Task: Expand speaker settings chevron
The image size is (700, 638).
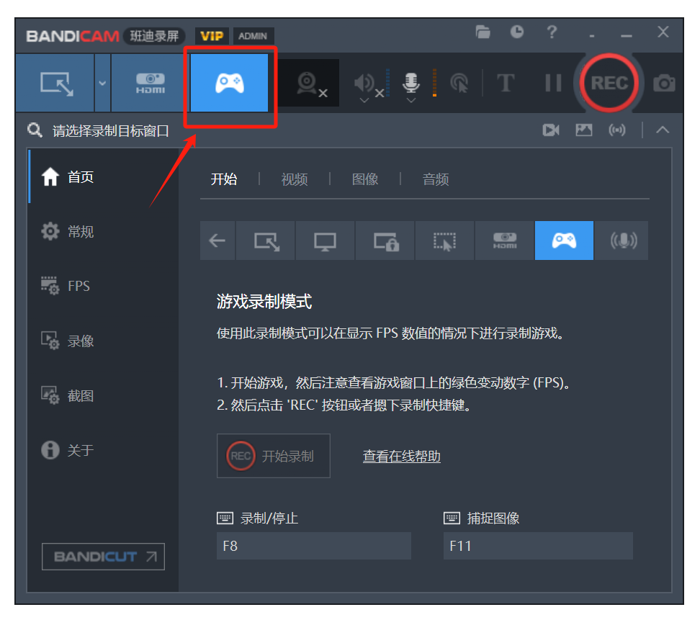Action: point(364,101)
